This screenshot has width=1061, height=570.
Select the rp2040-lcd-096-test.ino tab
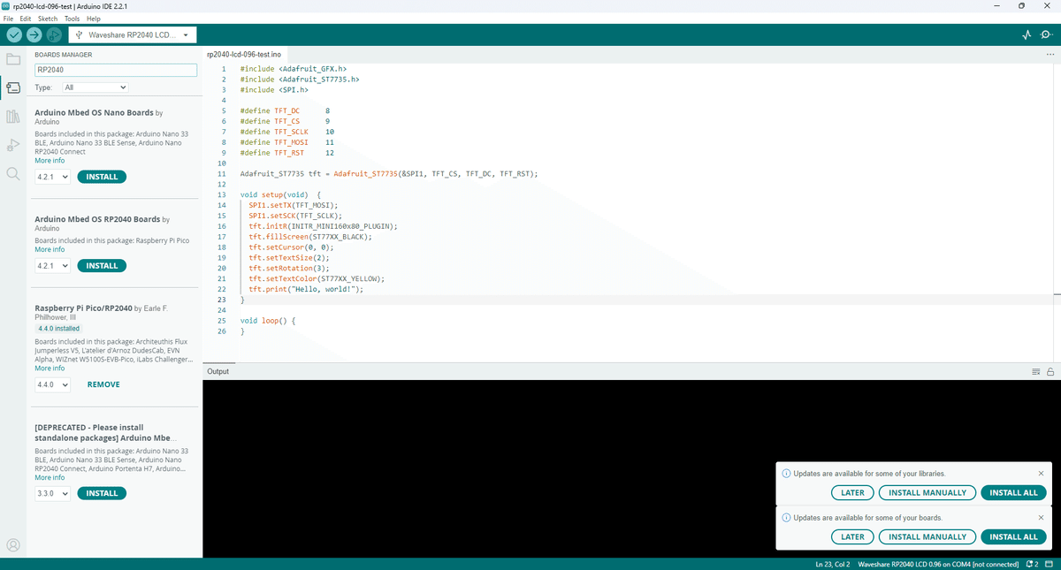tap(243, 54)
